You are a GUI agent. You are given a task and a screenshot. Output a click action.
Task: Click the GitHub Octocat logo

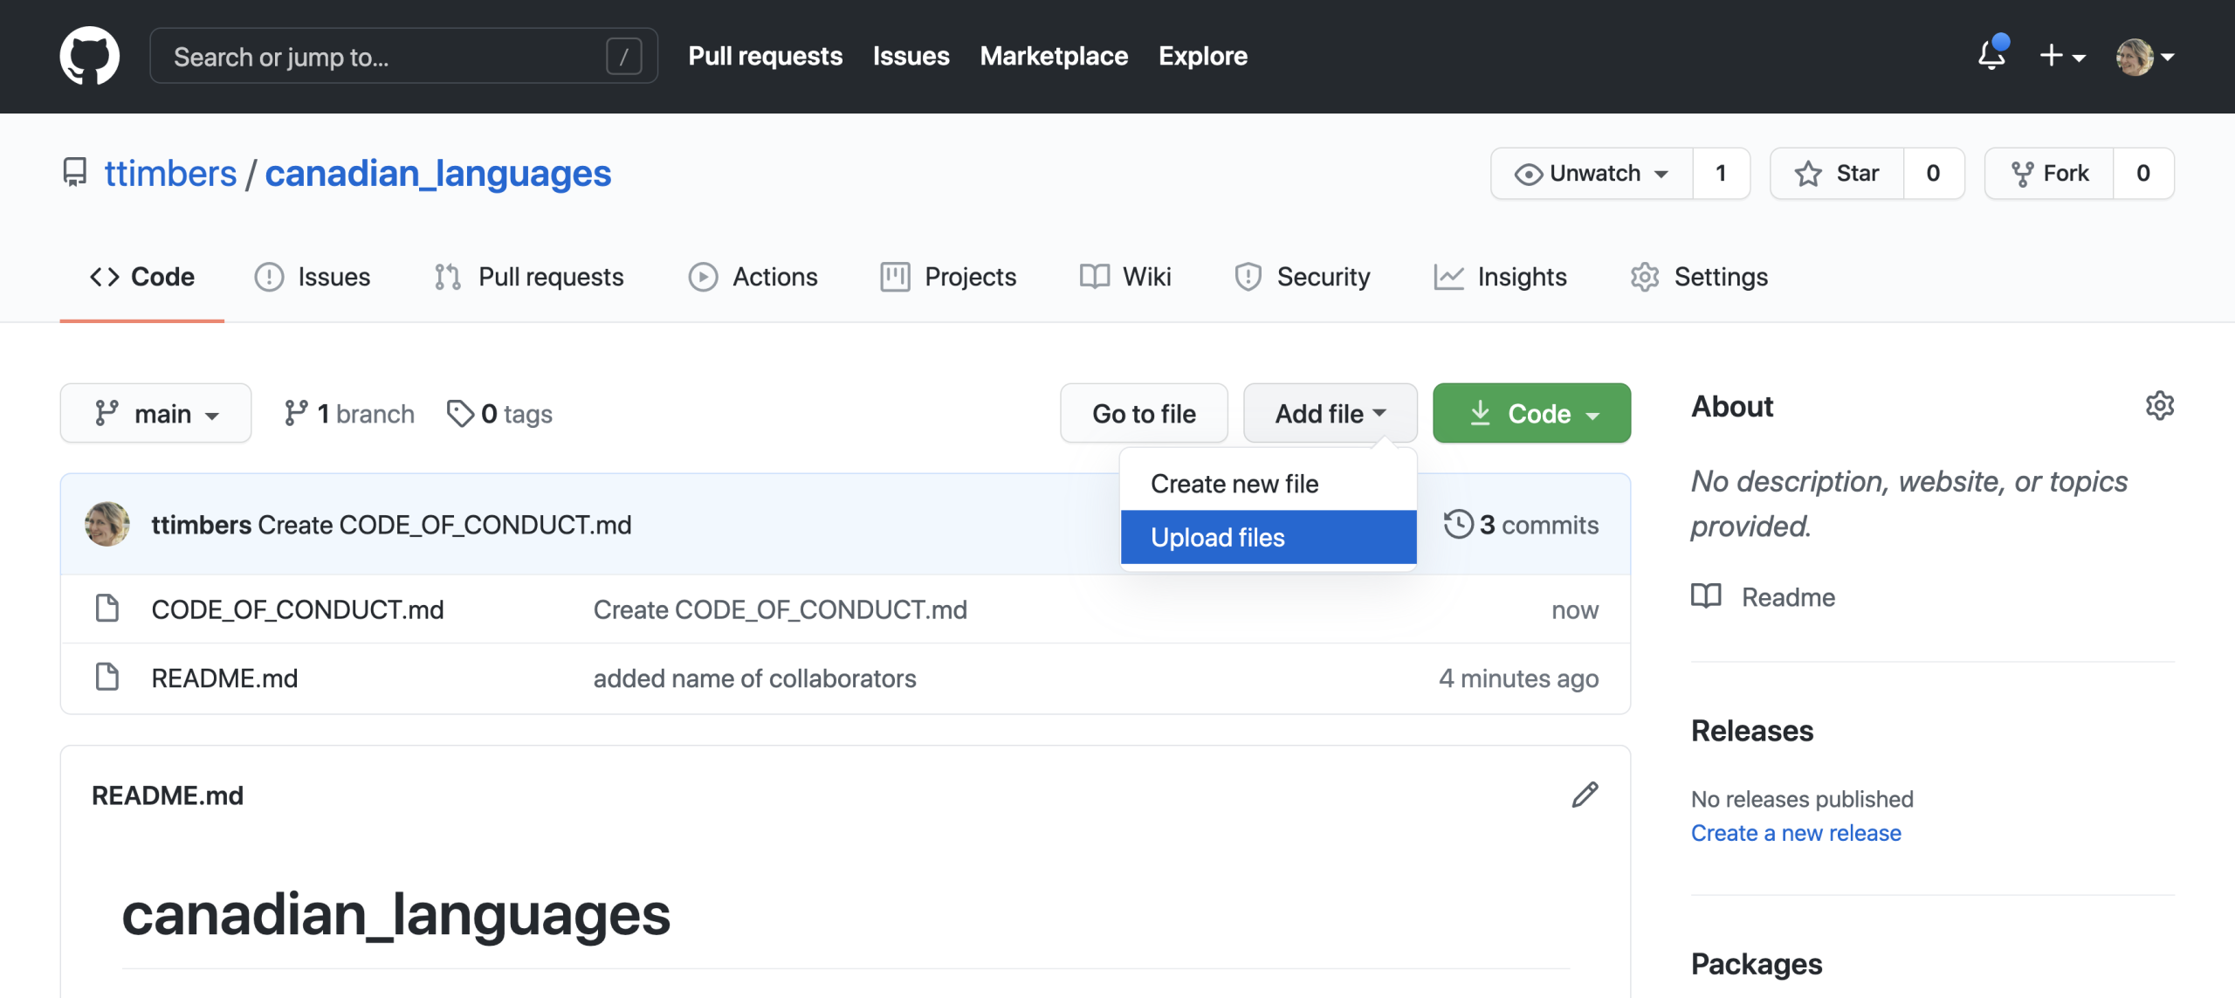89,56
